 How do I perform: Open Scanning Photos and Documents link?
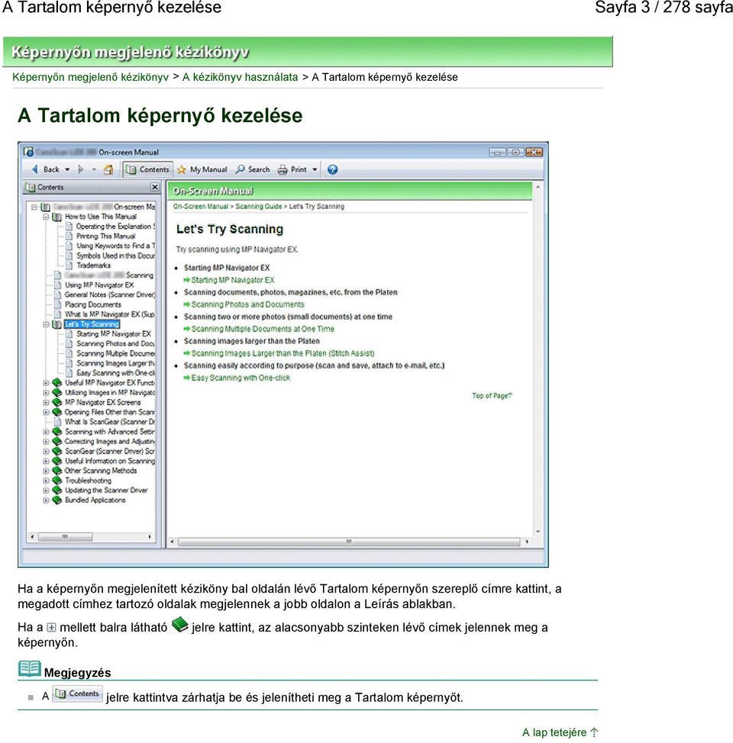247,304
